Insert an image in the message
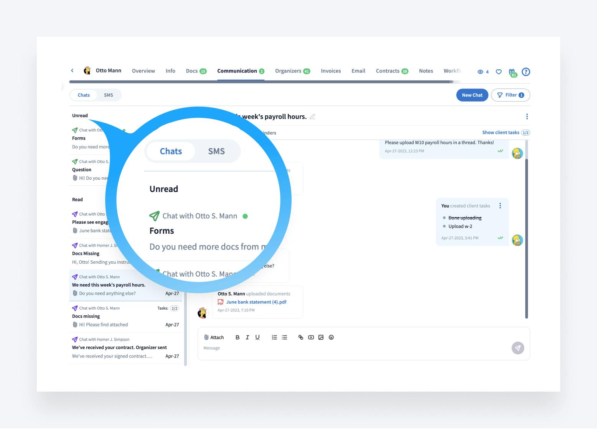 [321, 337]
